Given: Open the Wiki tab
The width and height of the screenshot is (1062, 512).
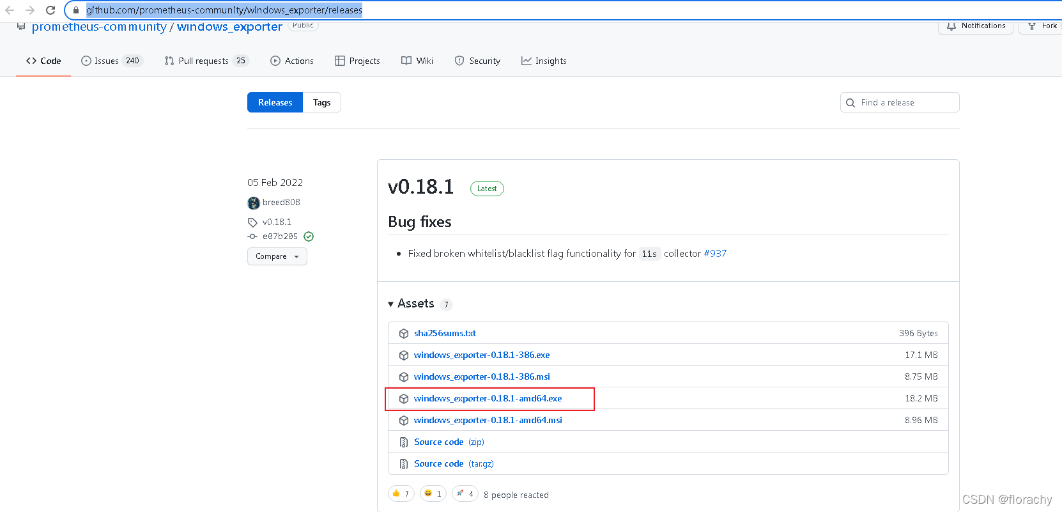Looking at the screenshot, I should coord(417,61).
